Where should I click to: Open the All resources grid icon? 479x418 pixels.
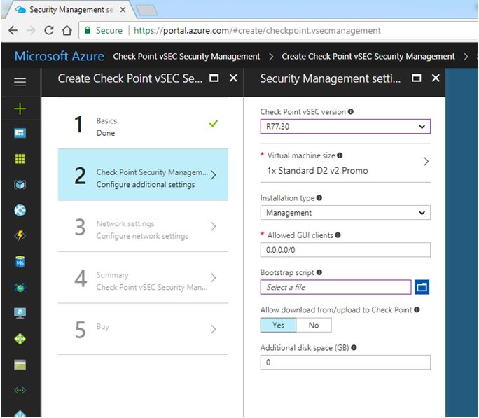click(x=20, y=159)
